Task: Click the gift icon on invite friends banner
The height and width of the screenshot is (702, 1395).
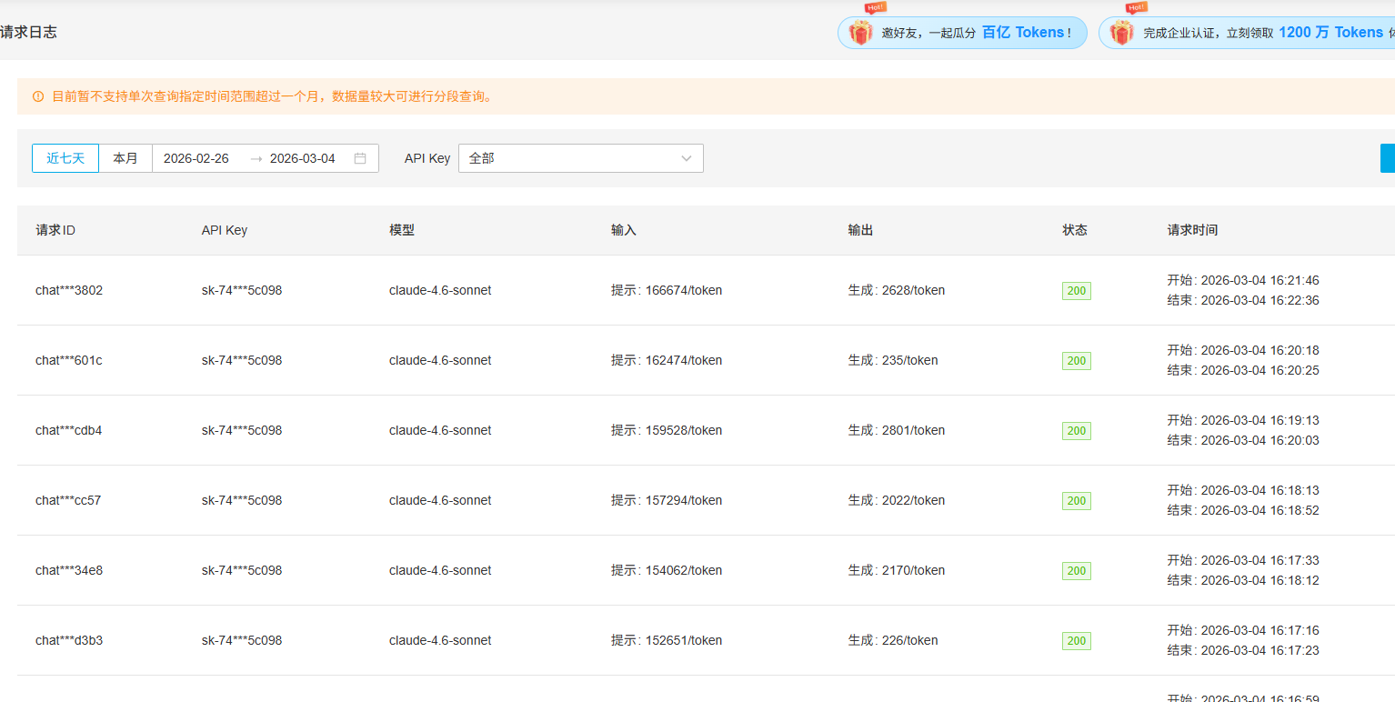Action: (x=860, y=33)
